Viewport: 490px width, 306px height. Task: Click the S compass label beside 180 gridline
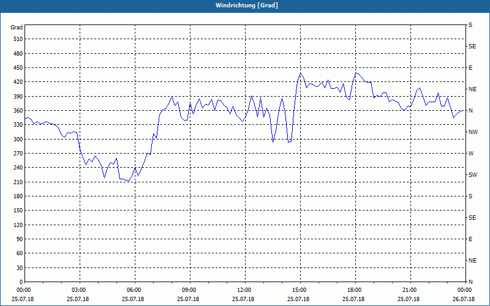(470, 196)
